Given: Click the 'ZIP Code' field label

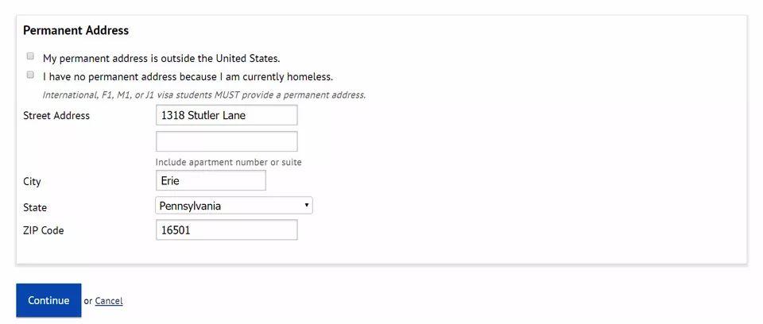Looking at the screenshot, I should pos(44,231).
